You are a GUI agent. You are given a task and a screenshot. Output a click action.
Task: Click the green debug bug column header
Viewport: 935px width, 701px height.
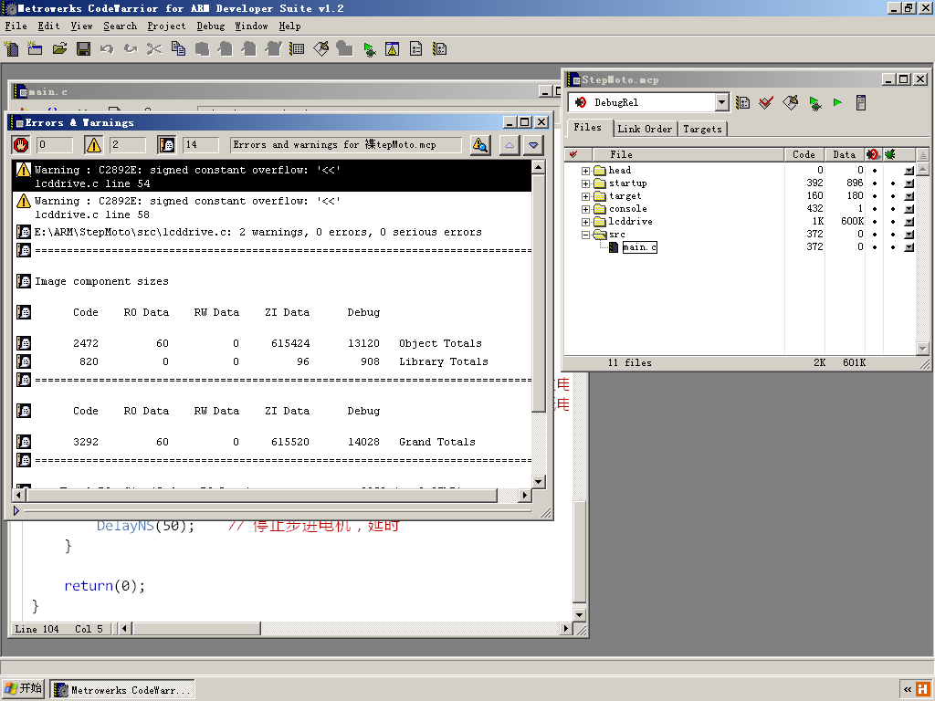(x=890, y=154)
